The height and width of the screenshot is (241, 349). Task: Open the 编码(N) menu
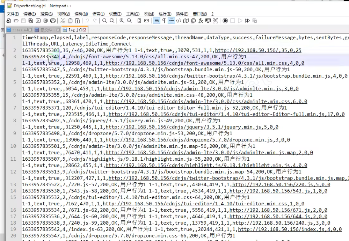pos(81,14)
